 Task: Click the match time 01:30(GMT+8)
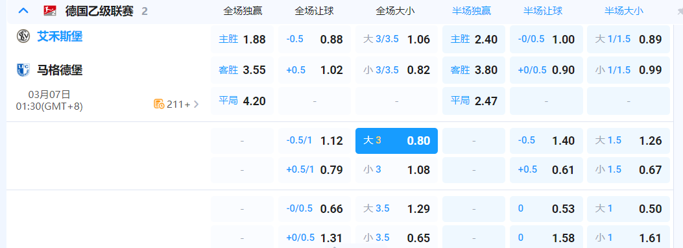tap(49, 106)
